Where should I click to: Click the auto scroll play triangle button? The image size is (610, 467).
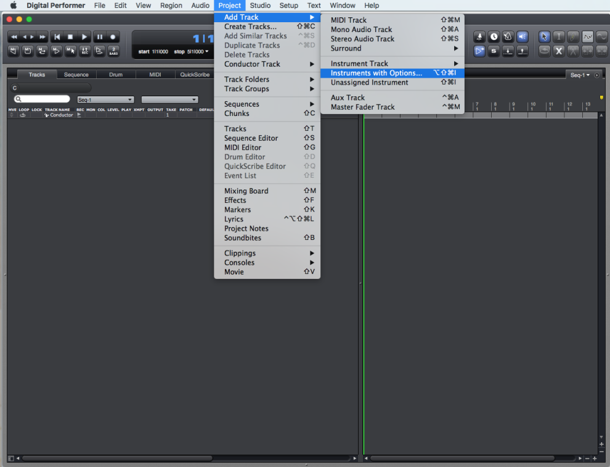[x=479, y=51]
